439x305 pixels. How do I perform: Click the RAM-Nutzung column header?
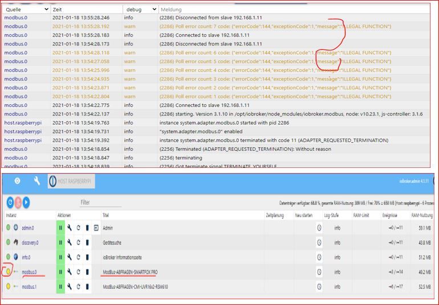(x=422, y=215)
